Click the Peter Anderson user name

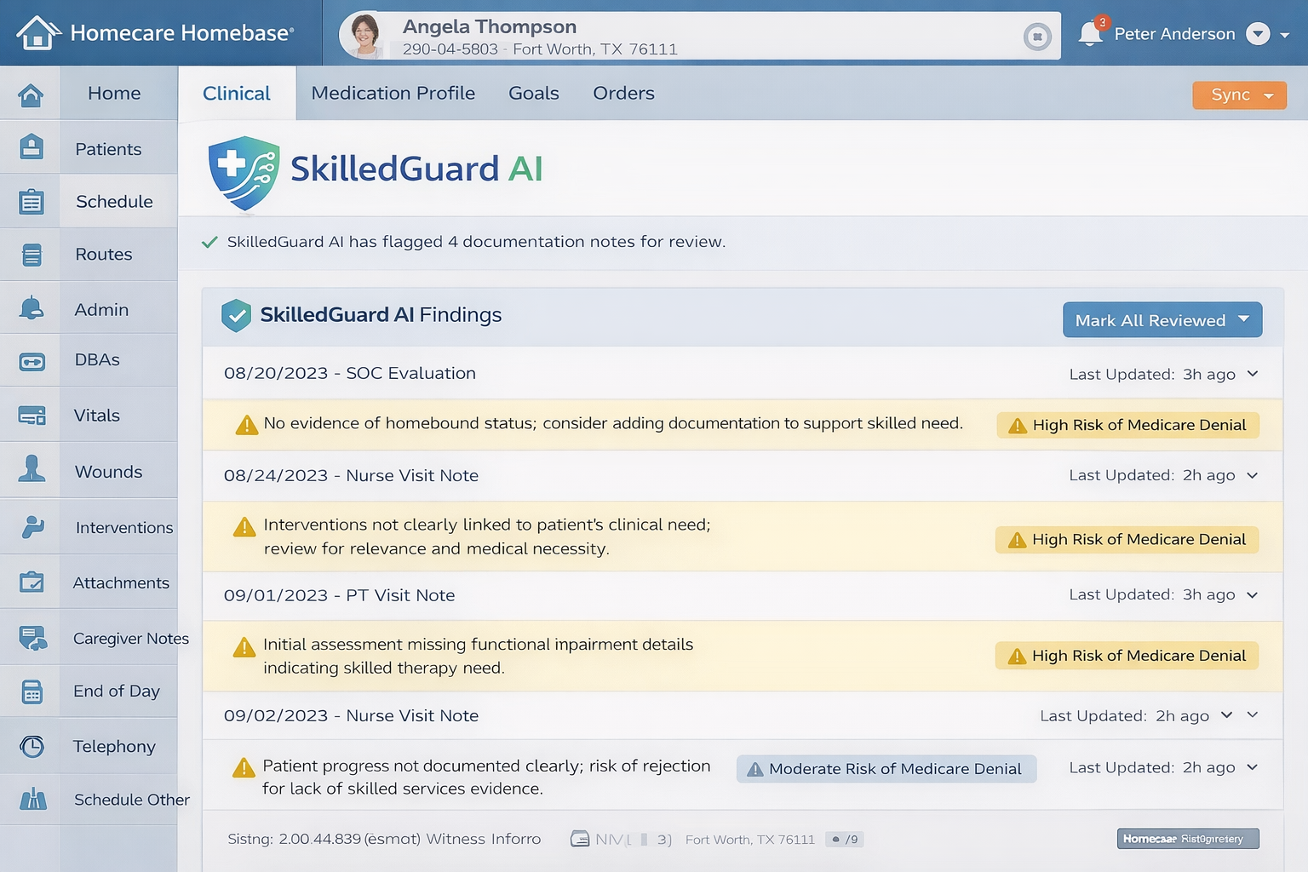(1174, 33)
